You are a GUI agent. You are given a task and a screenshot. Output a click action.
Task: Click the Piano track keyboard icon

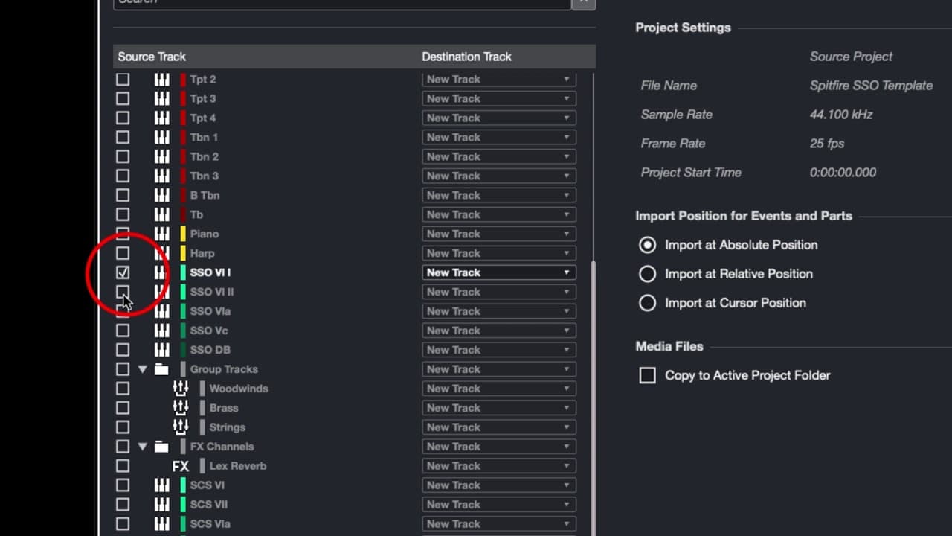tap(161, 234)
